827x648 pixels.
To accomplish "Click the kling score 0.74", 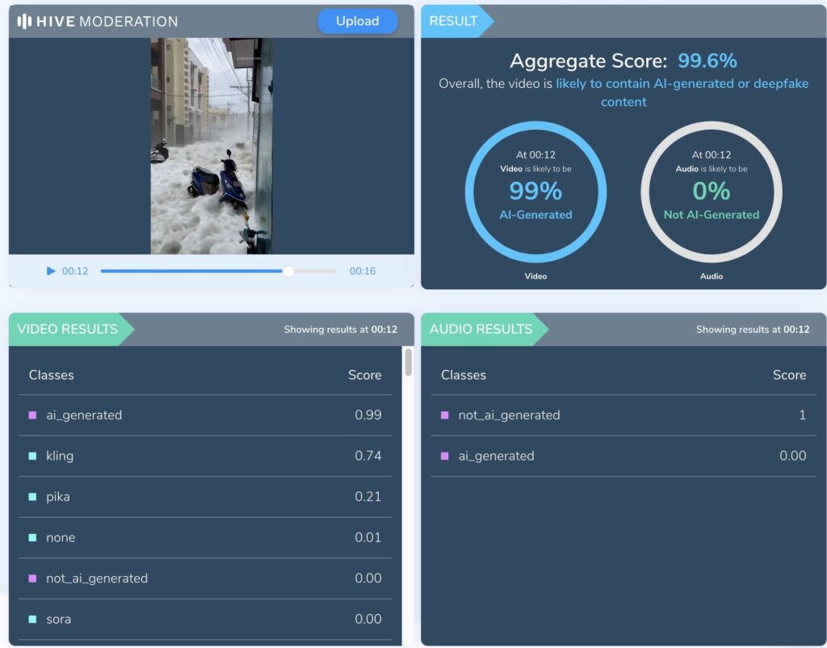I will coord(368,456).
